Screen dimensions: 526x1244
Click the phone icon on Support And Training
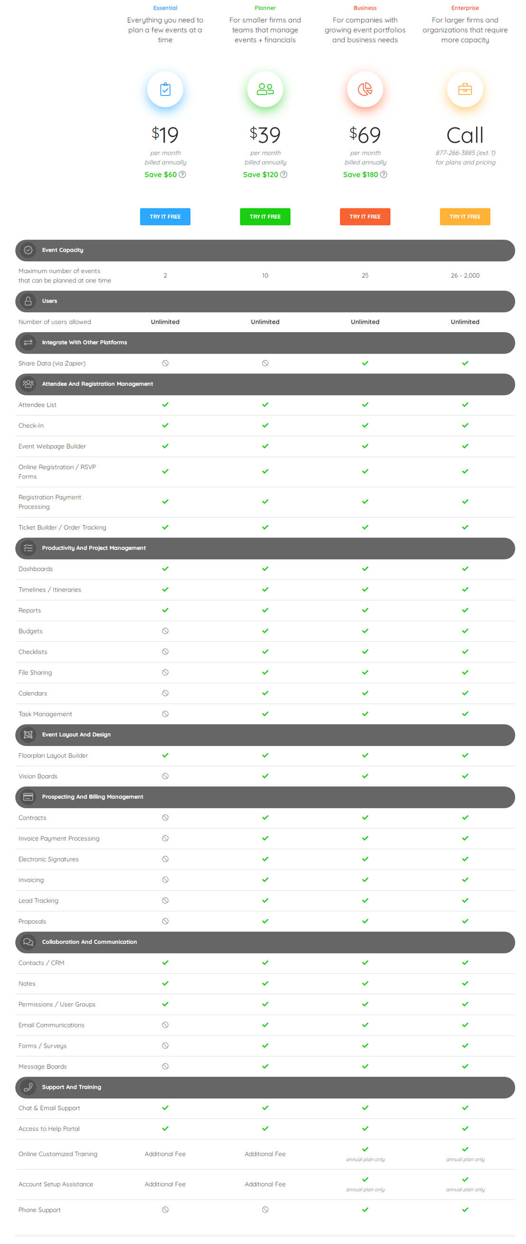coord(28,1087)
